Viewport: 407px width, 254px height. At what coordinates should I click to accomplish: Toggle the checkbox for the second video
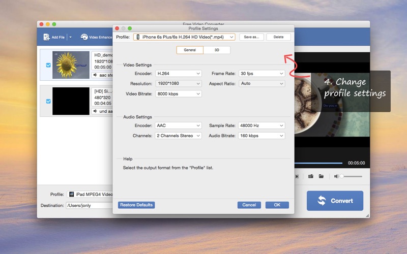48,101
